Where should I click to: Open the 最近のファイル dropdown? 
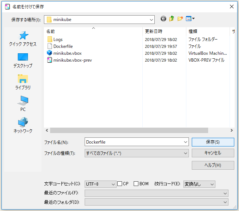(x=157, y=193)
